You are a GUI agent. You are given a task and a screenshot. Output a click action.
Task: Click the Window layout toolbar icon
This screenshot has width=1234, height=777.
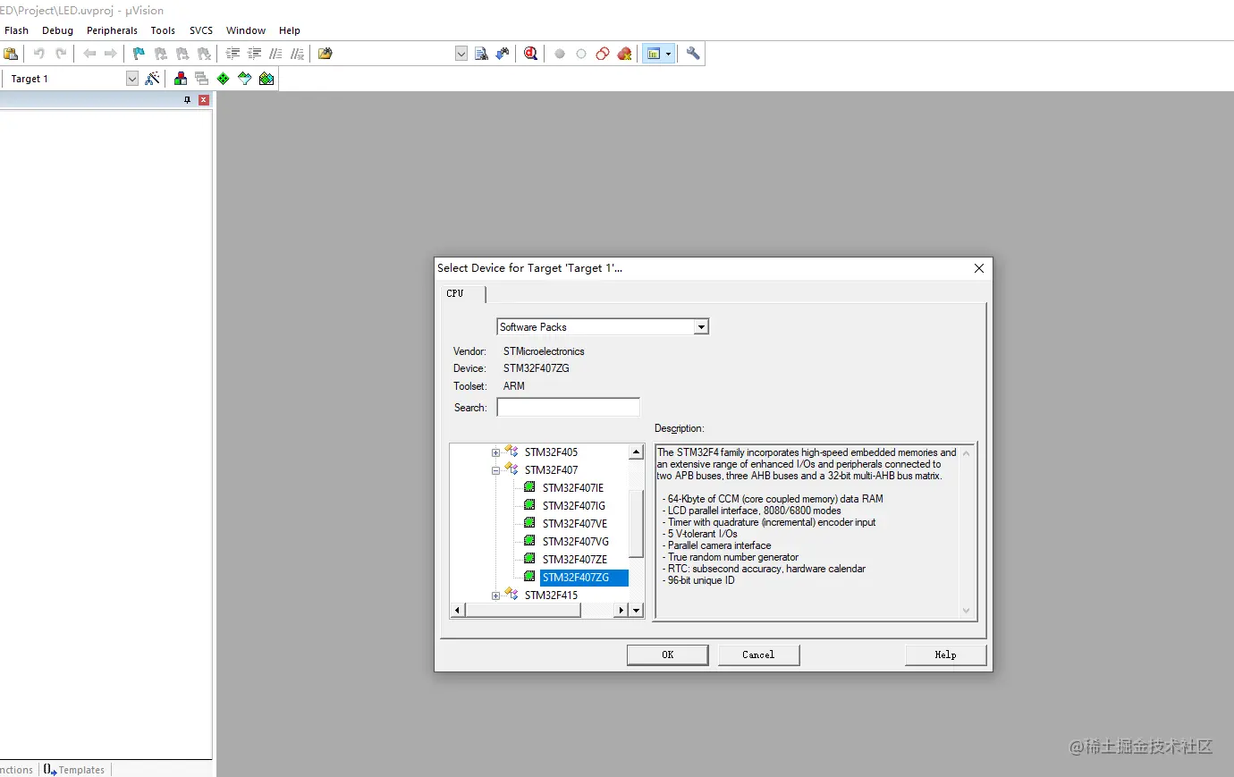(x=654, y=54)
